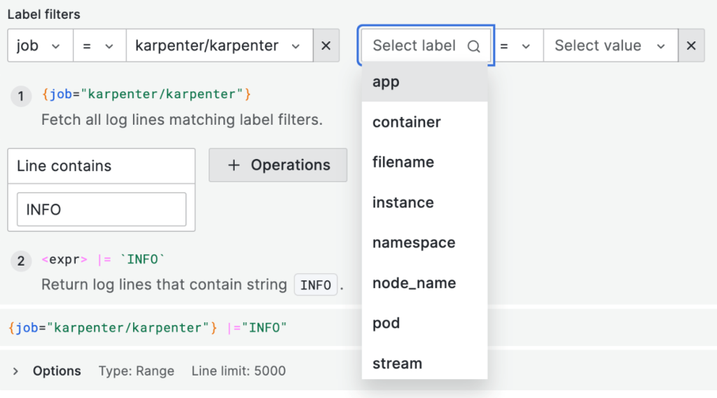Click the Operations button

[x=278, y=165]
